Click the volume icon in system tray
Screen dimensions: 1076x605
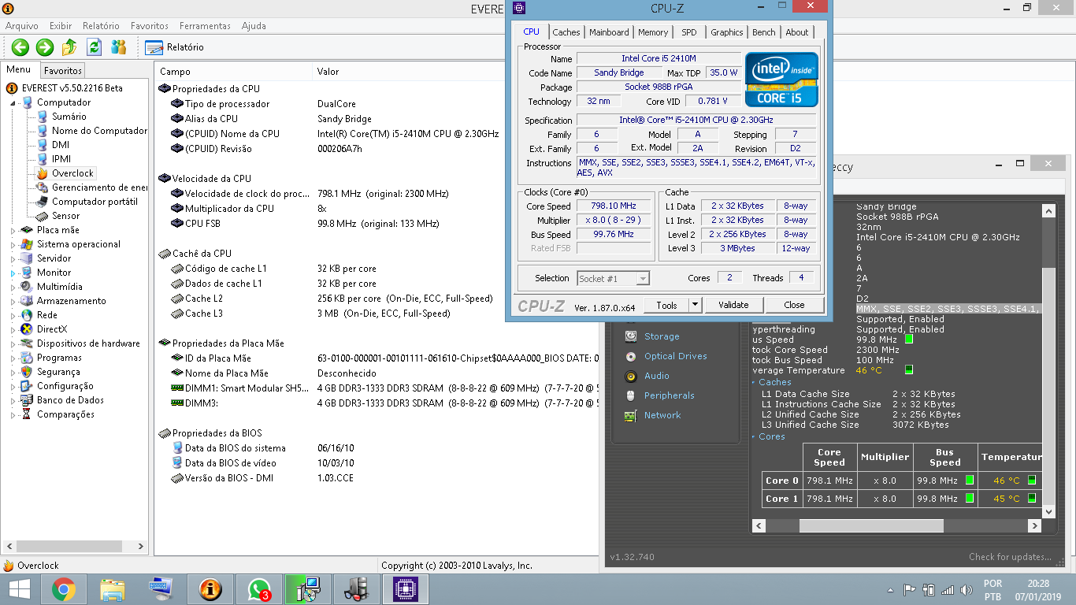[x=965, y=589]
